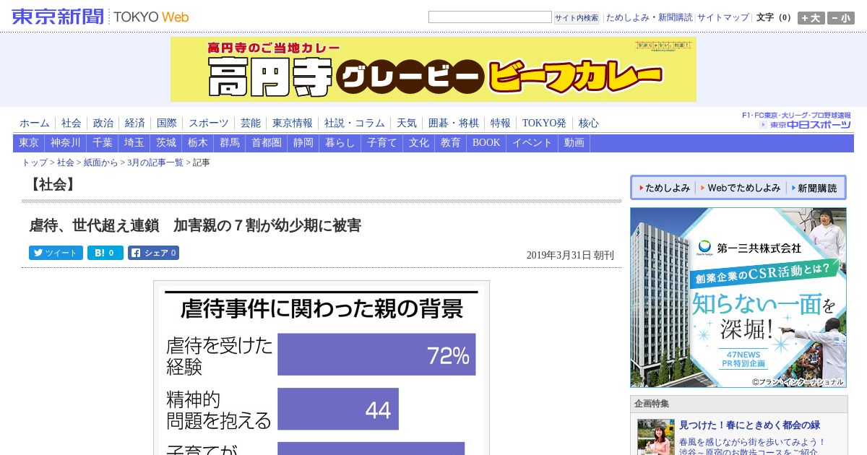Select 首都圏 regional tab
Image resolution: width=867 pixels, height=455 pixels.
pos(267,143)
